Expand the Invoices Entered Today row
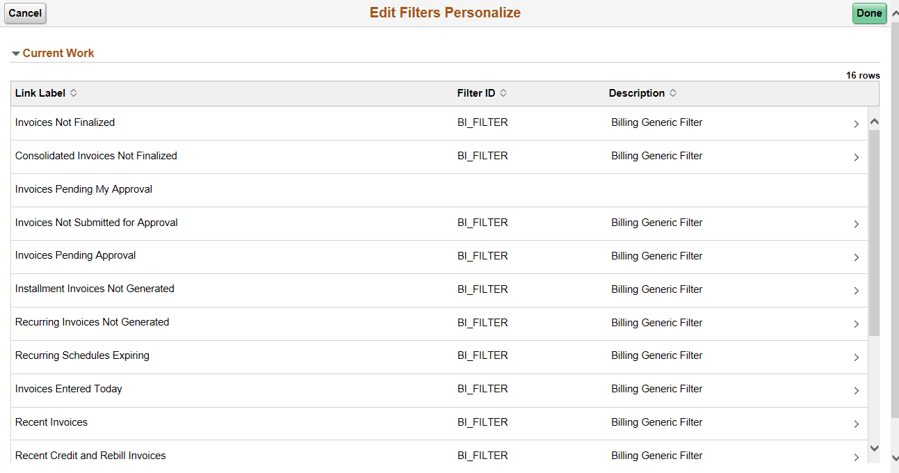Viewport: 899px width, 473px height. pos(857,390)
